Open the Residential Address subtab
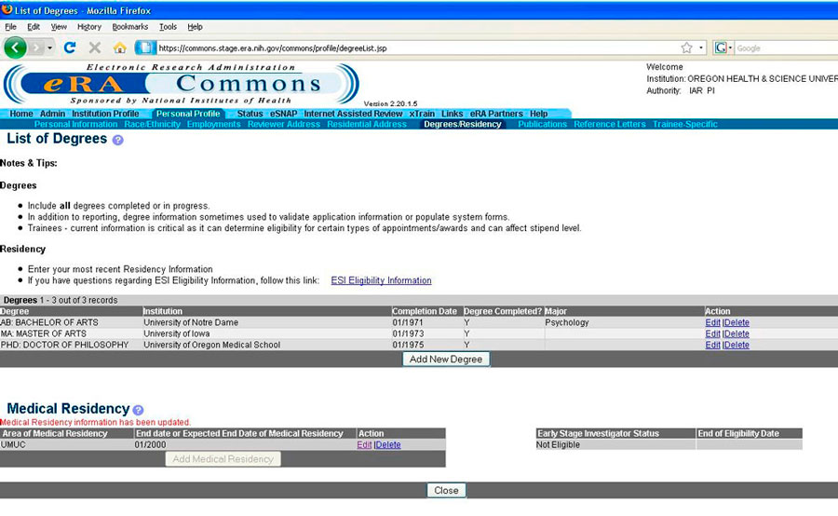The image size is (838, 516). (x=367, y=124)
